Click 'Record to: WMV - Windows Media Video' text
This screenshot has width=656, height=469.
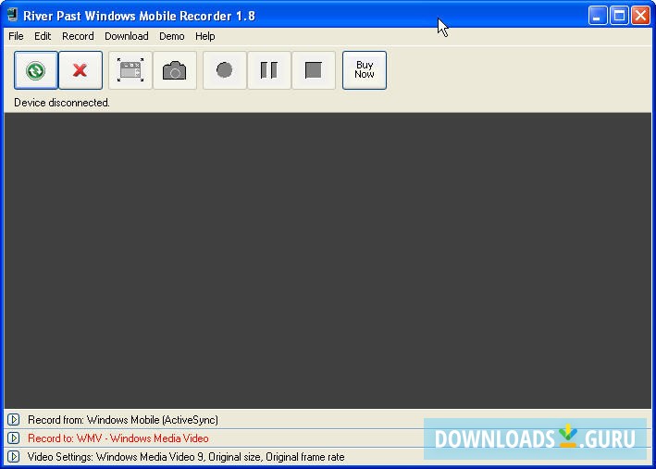coord(118,438)
